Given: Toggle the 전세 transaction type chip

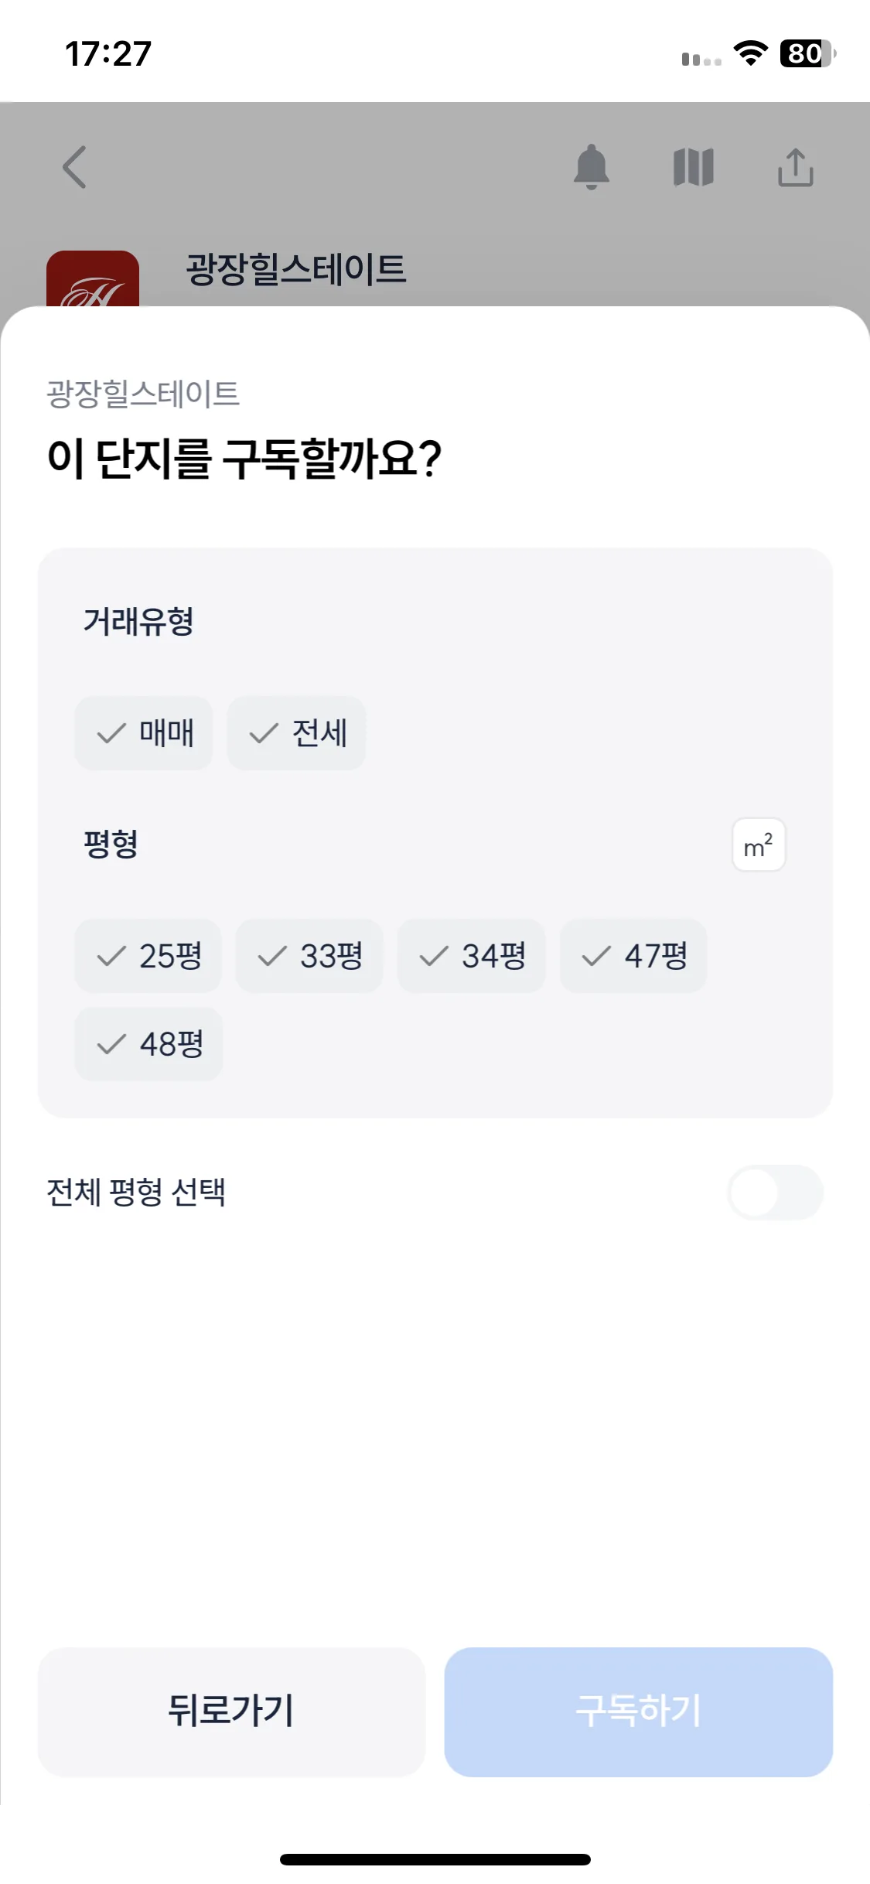Looking at the screenshot, I should click(x=296, y=733).
